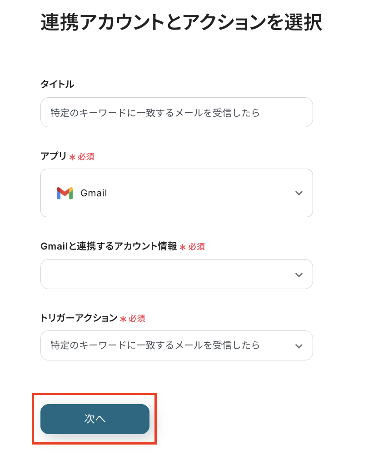This screenshot has width=388, height=460.
Task: Click the 必須 marker beside トリガーアクション
Action: [137, 319]
